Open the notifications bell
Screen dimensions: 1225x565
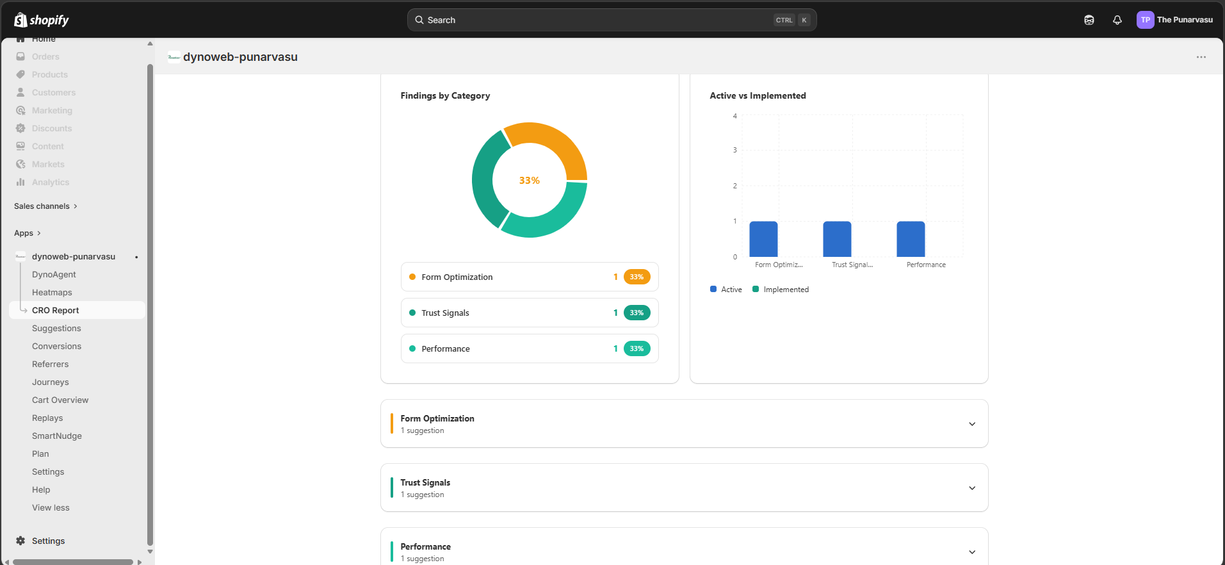pyautogui.click(x=1117, y=20)
